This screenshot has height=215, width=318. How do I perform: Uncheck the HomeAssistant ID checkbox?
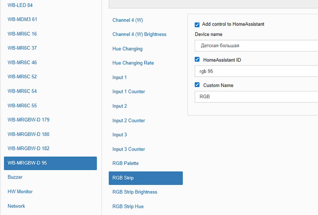click(x=197, y=60)
